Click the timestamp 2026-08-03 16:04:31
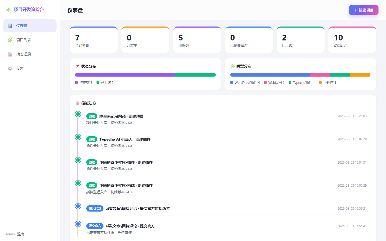This screenshot has width=386, height=241. 352,163
